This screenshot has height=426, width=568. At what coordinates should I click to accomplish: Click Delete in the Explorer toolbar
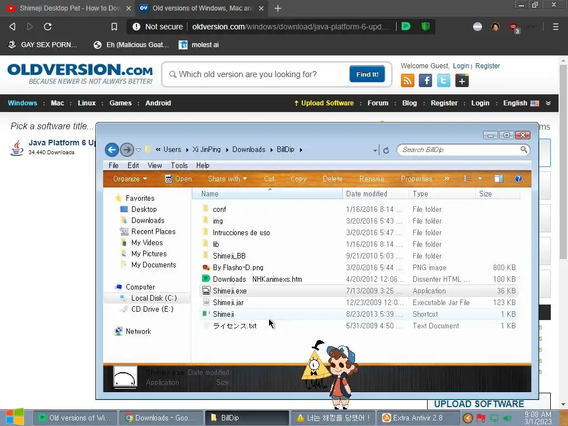tap(333, 179)
